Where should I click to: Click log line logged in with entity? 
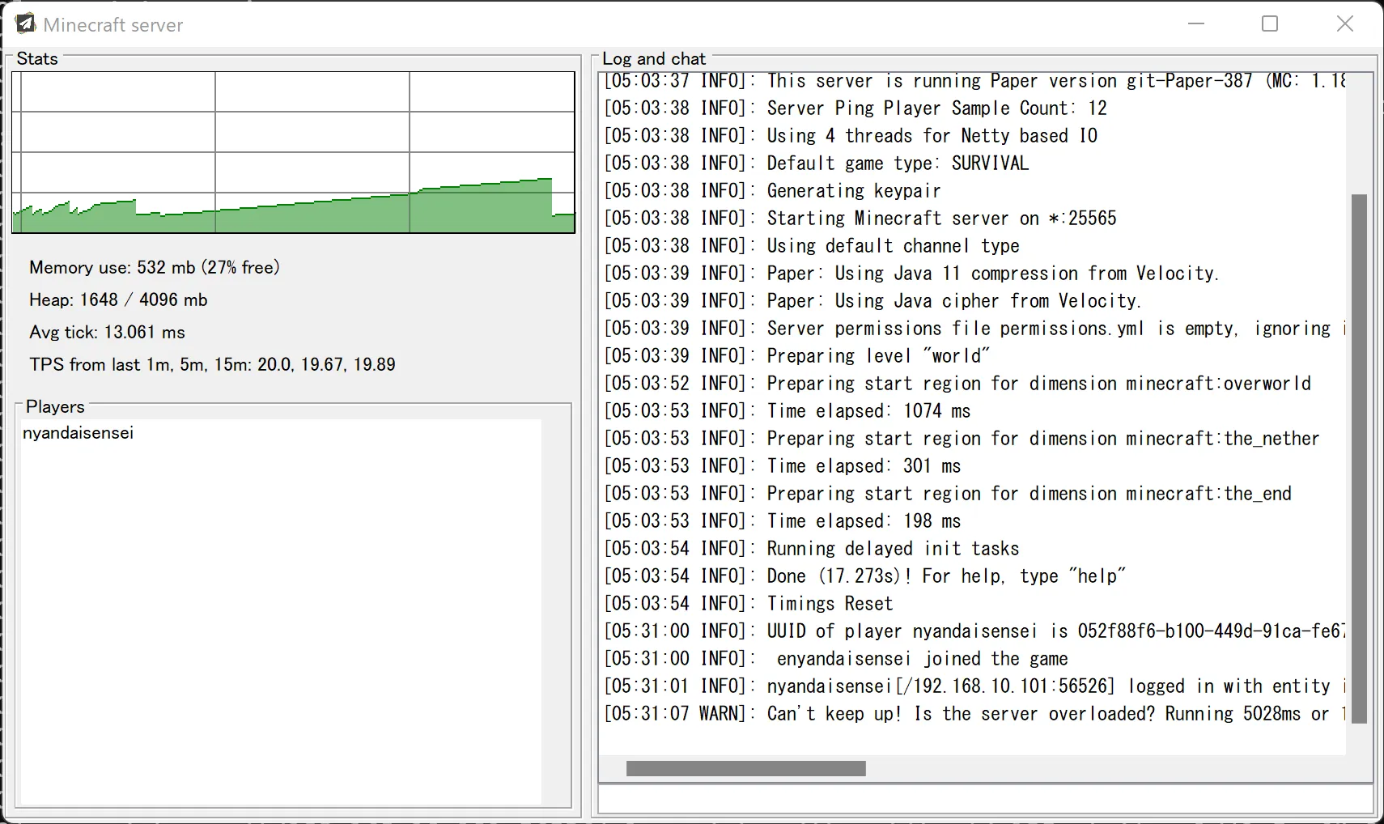[x=974, y=686]
